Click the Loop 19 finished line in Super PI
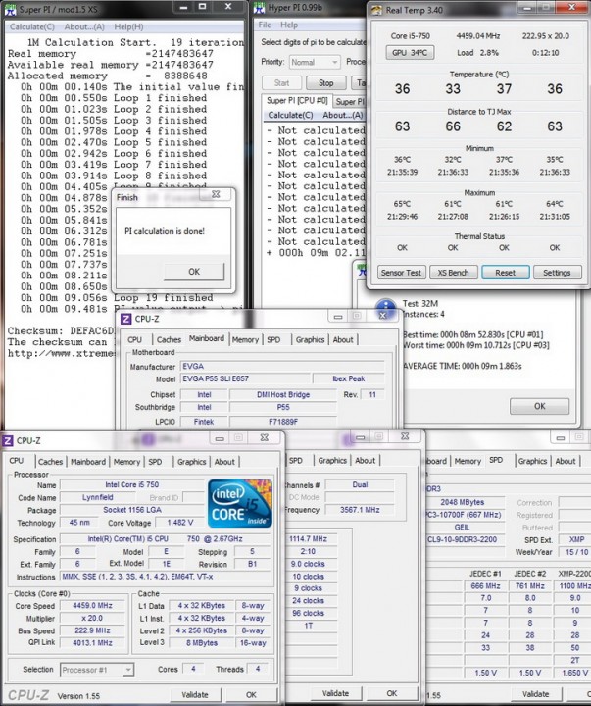This screenshot has width=591, height=706. (x=117, y=298)
